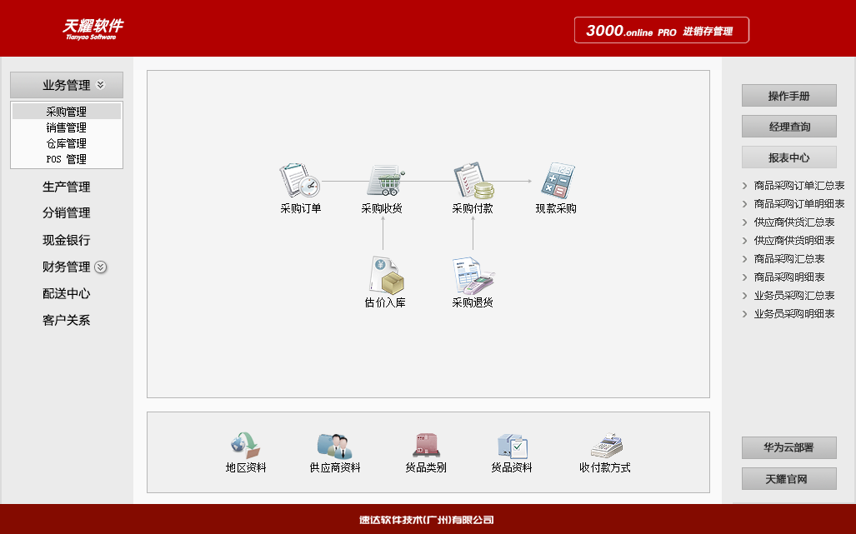The width and height of the screenshot is (856, 534).
Task: Select 仓库管理 in the sidebar
Action: click(67, 143)
